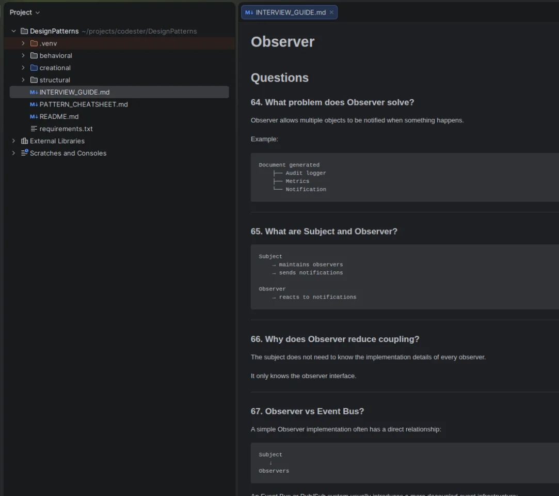
Task: Click the behavioral folder icon
Action: coord(34,55)
